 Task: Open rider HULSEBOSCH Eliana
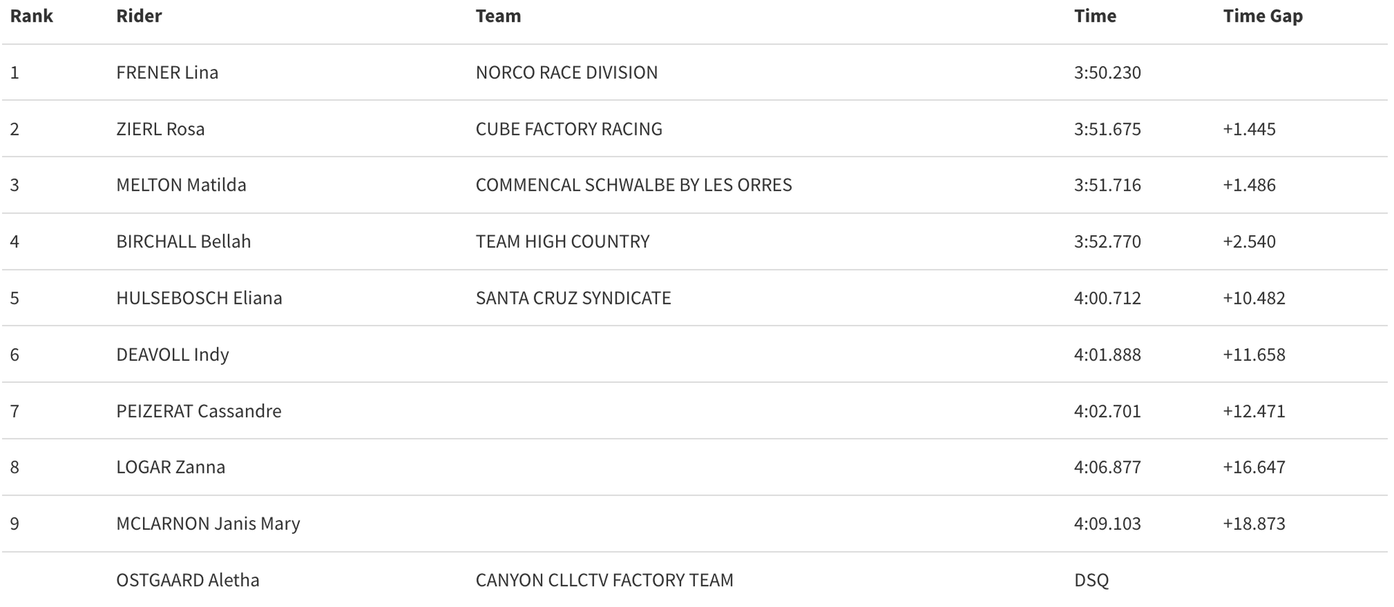(x=199, y=298)
